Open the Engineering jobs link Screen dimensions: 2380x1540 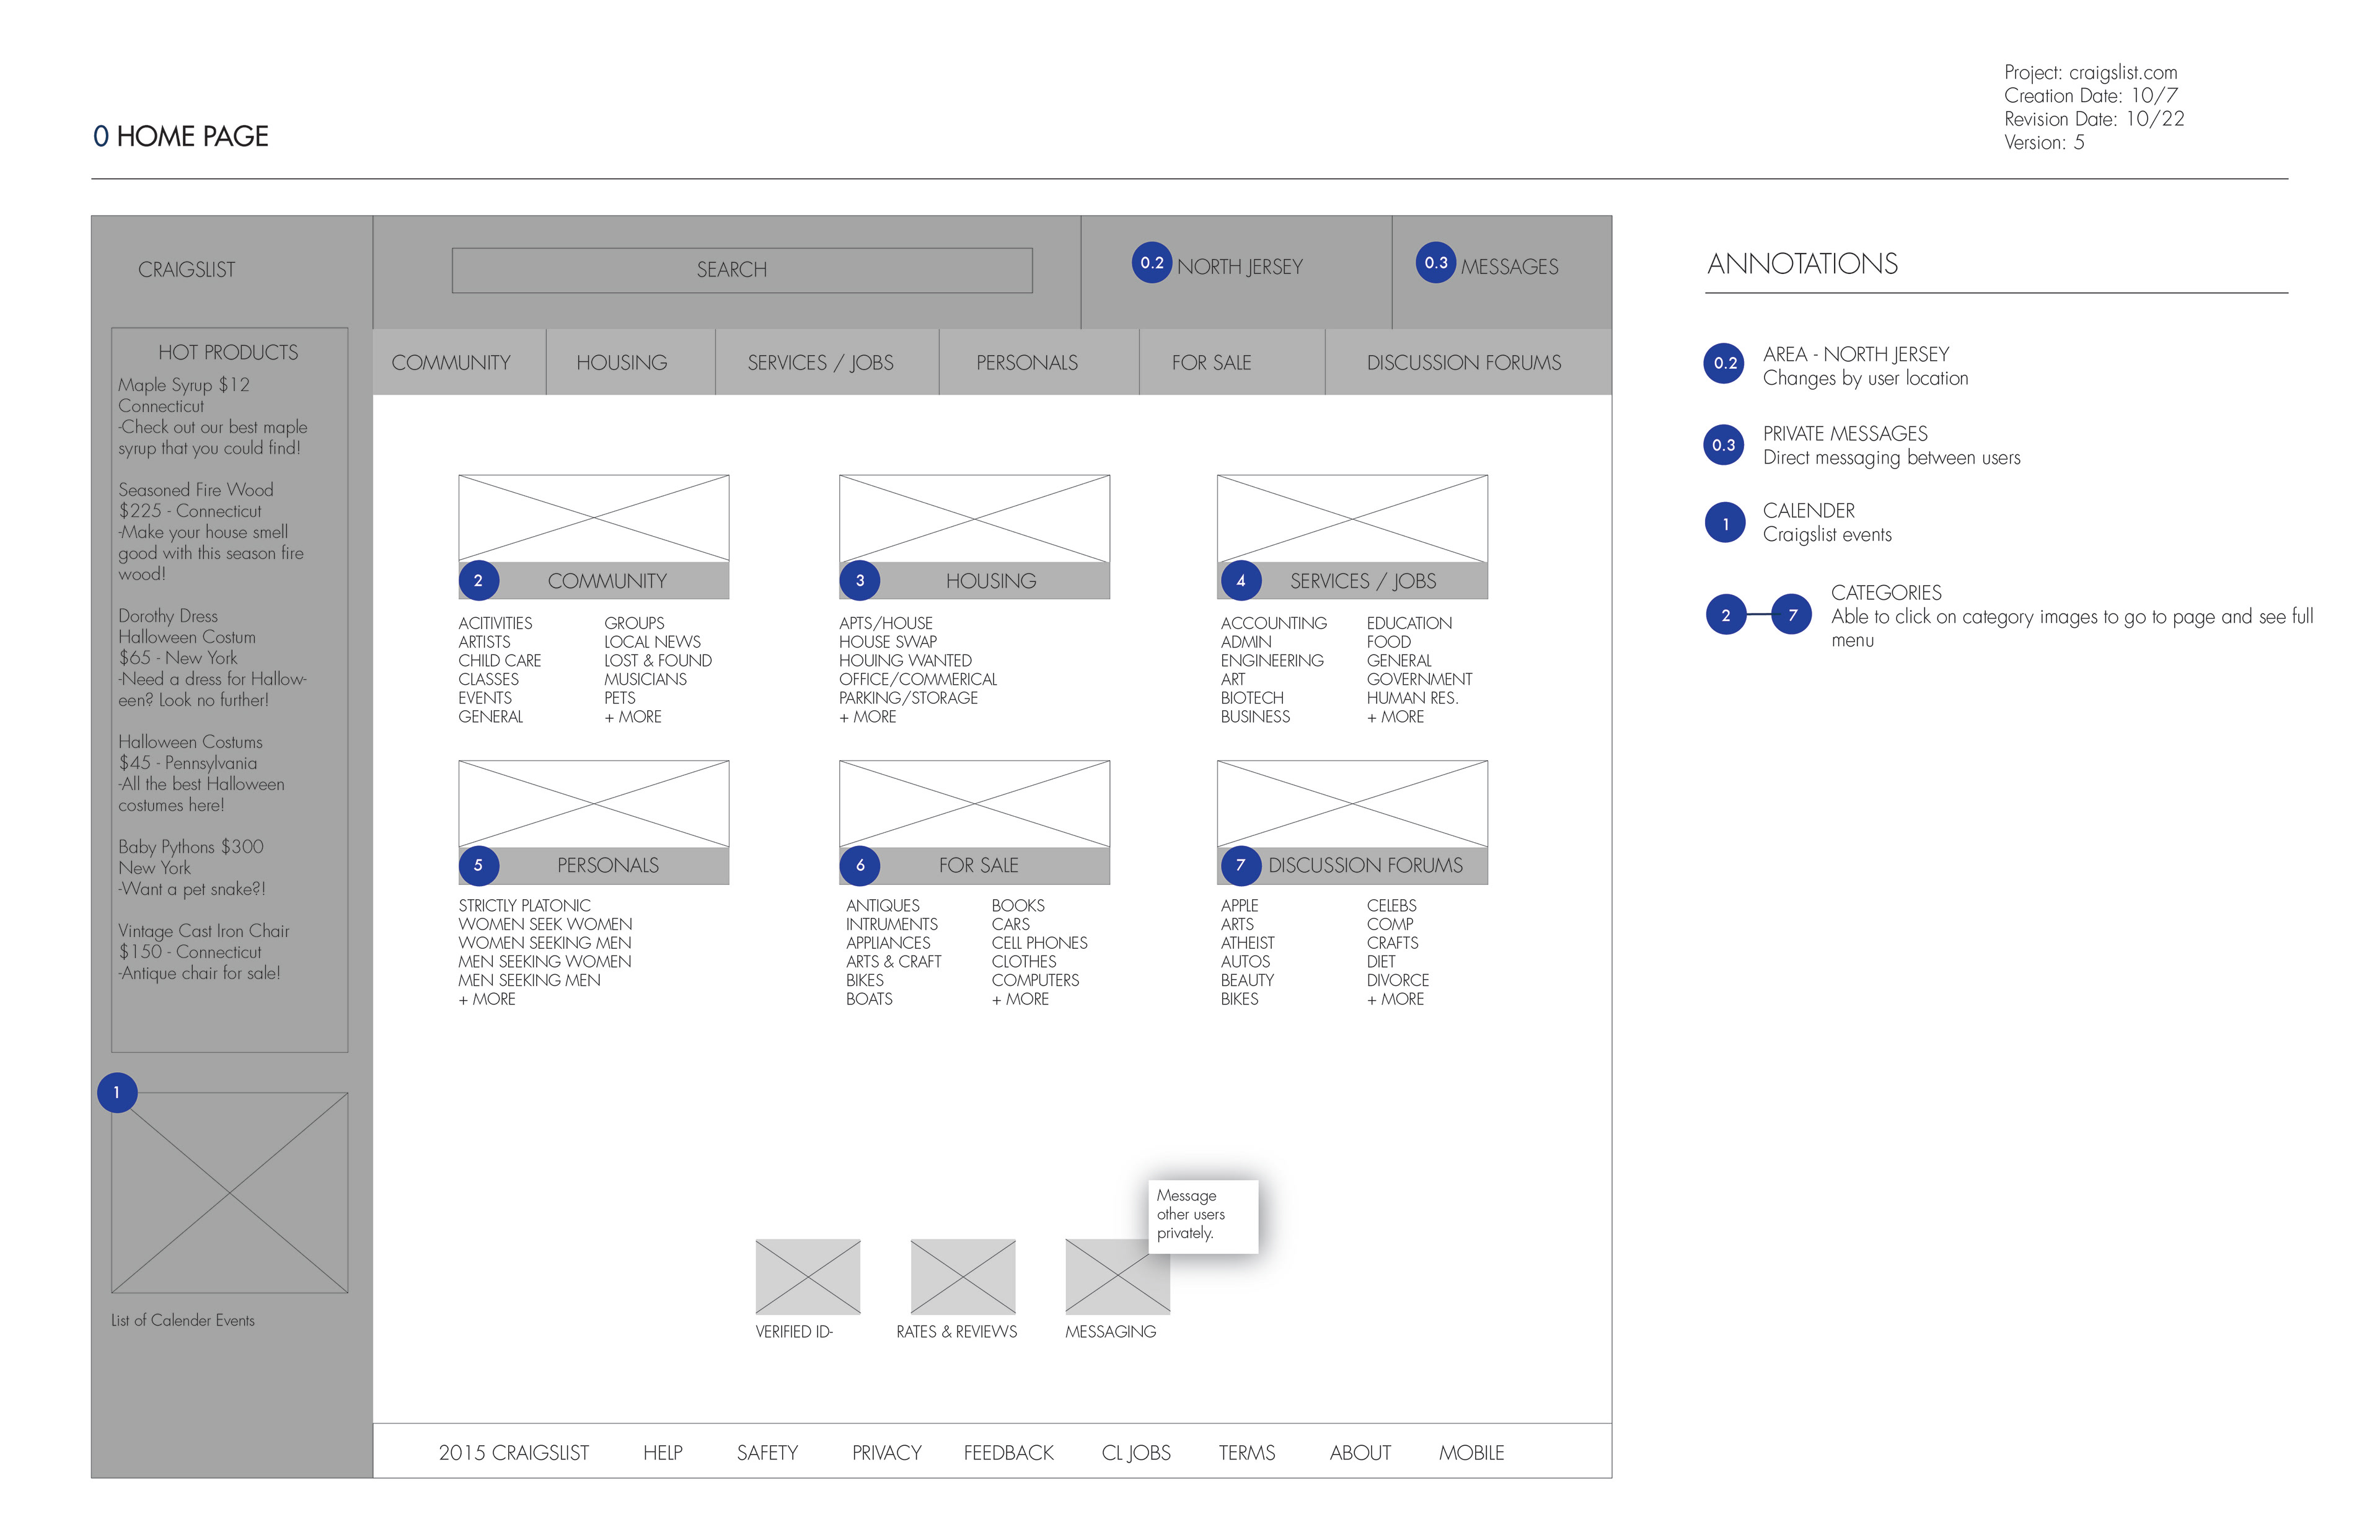coord(1272,660)
